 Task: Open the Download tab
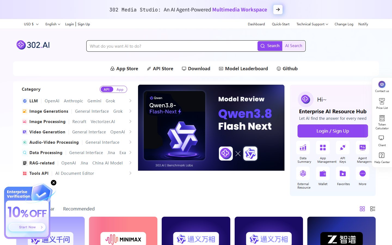(196, 69)
